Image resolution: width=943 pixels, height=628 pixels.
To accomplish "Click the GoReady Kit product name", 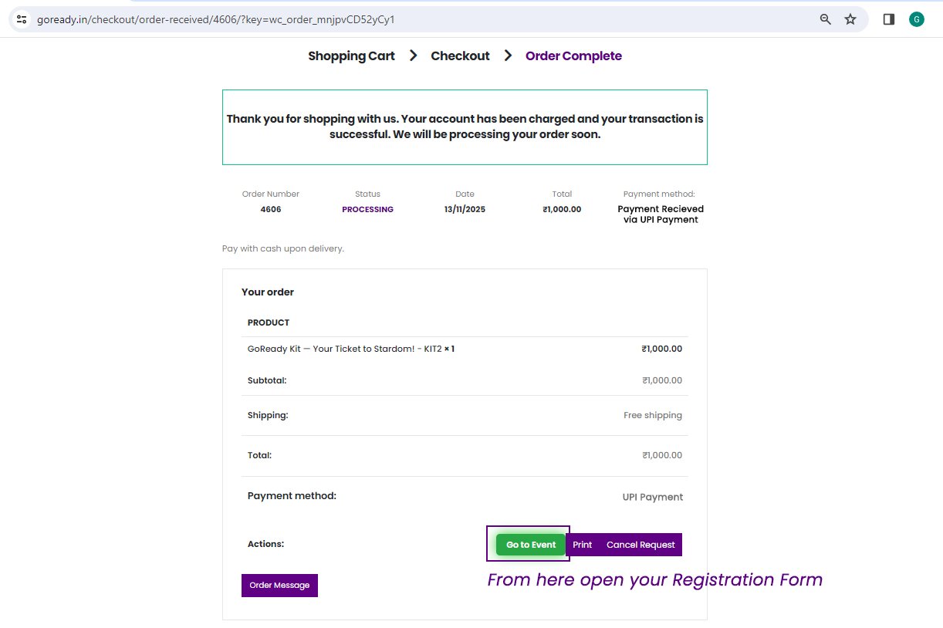I will (x=345, y=349).
